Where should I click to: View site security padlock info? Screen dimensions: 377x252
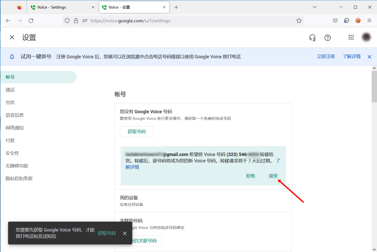click(x=76, y=21)
